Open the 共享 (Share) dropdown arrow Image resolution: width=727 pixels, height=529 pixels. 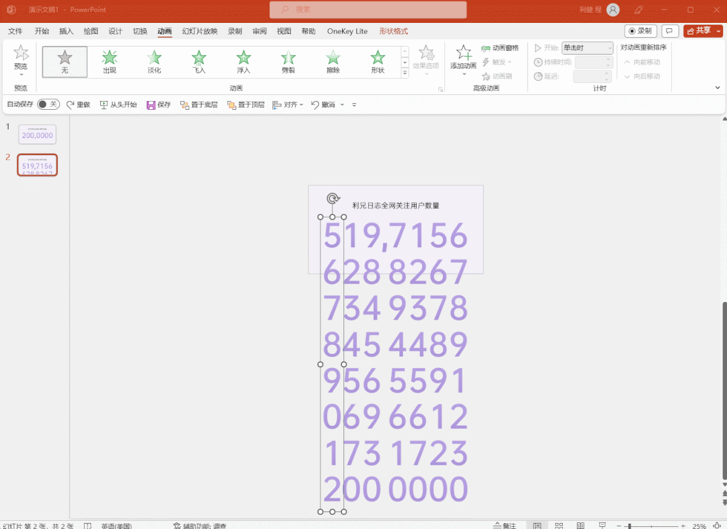[x=719, y=31]
